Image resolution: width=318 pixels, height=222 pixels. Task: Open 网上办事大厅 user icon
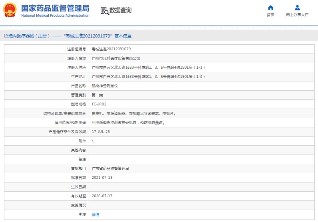297,8
